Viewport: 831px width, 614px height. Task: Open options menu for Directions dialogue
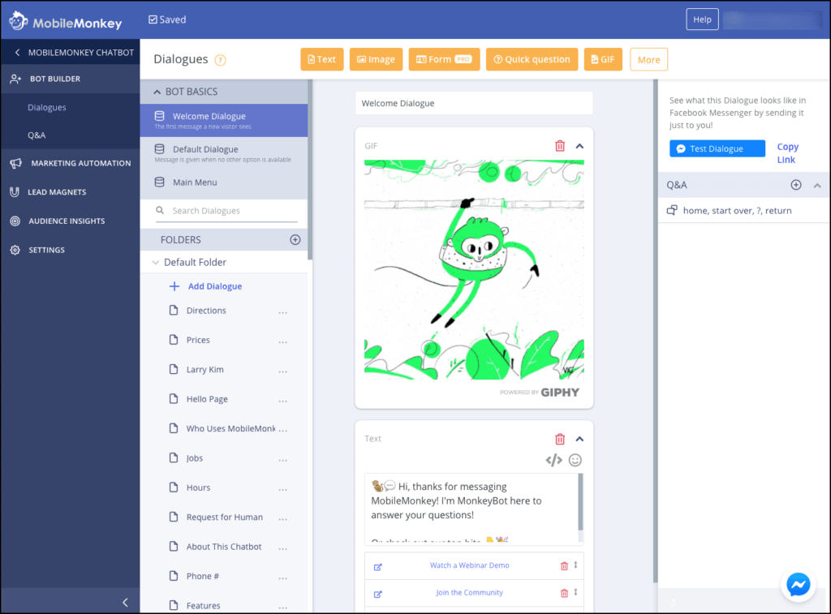tap(283, 311)
